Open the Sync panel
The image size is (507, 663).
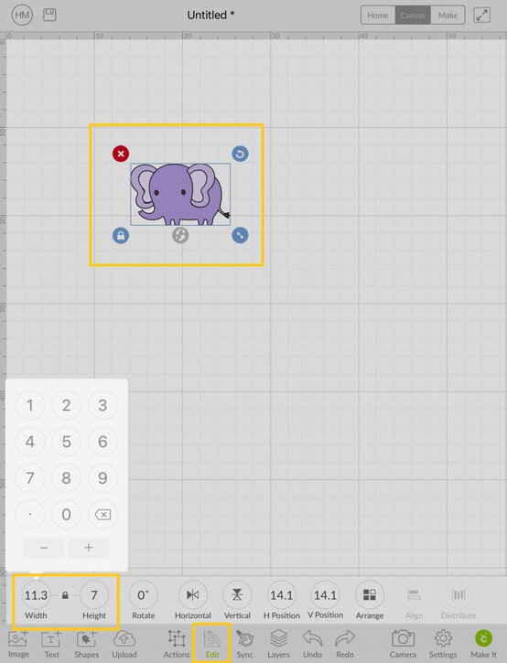pyautogui.click(x=244, y=644)
